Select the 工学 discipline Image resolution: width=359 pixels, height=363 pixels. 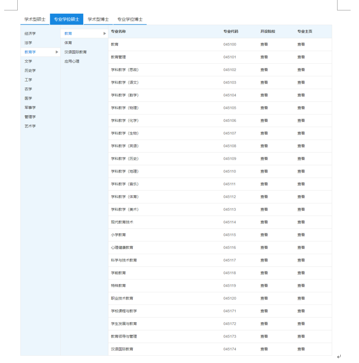coord(28,80)
